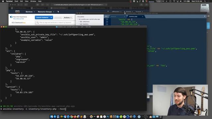Expand the Resource Groups dropdown
The width and height of the screenshot is (212, 119).
(46, 12)
